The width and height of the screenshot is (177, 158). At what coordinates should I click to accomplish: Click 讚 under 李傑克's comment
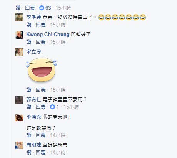pos(29,135)
